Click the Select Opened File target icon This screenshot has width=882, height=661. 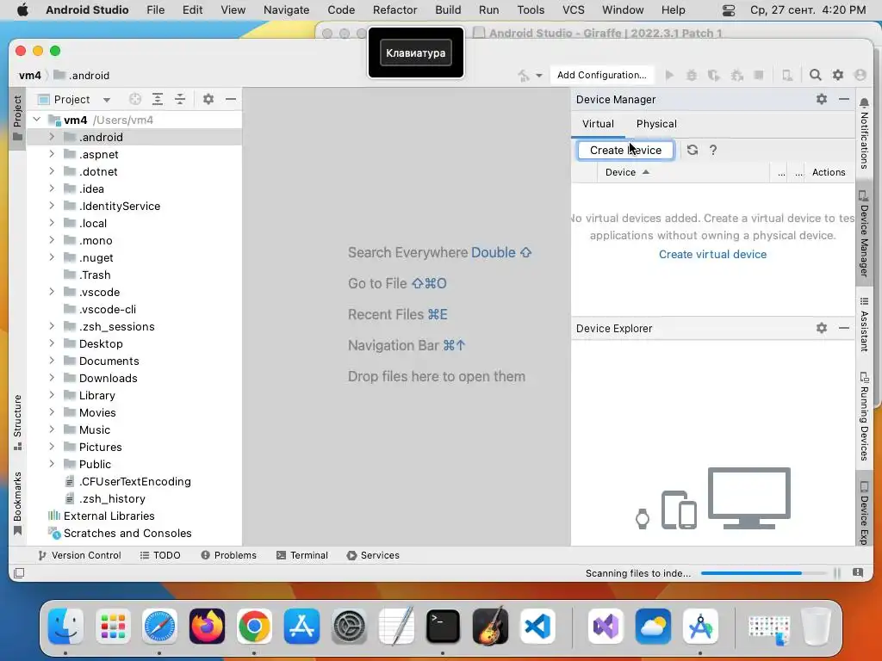pyautogui.click(x=135, y=100)
